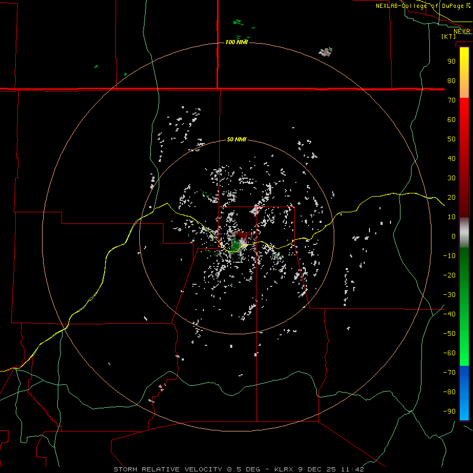Click the "50 NMI" range ring label
This screenshot has height=473, width=473.
point(236,139)
